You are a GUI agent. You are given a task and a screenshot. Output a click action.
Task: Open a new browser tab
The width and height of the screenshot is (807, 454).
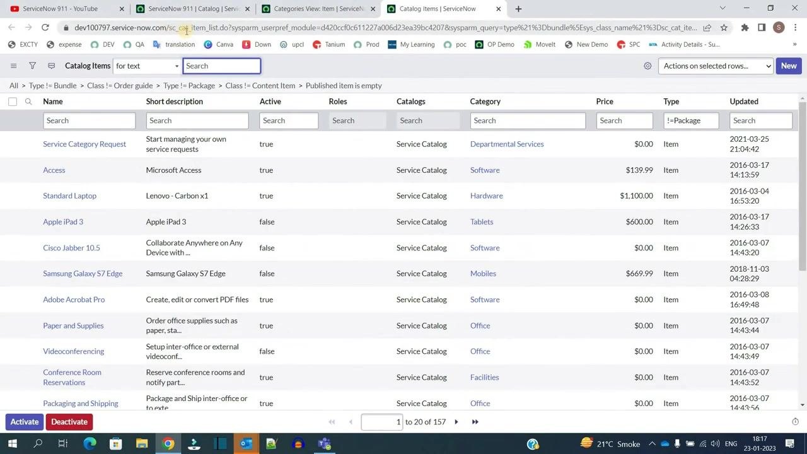[518, 9]
